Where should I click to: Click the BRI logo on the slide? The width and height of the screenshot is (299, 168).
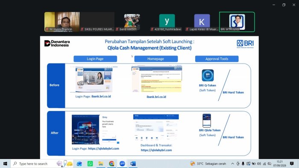coord(245,44)
